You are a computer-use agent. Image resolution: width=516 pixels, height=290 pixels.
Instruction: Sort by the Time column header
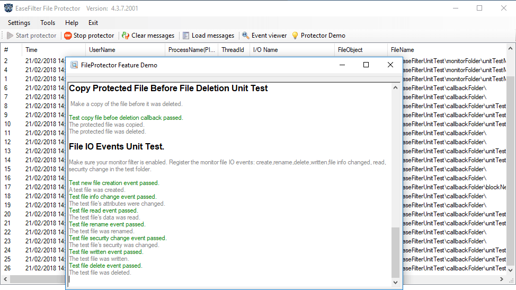54,50
